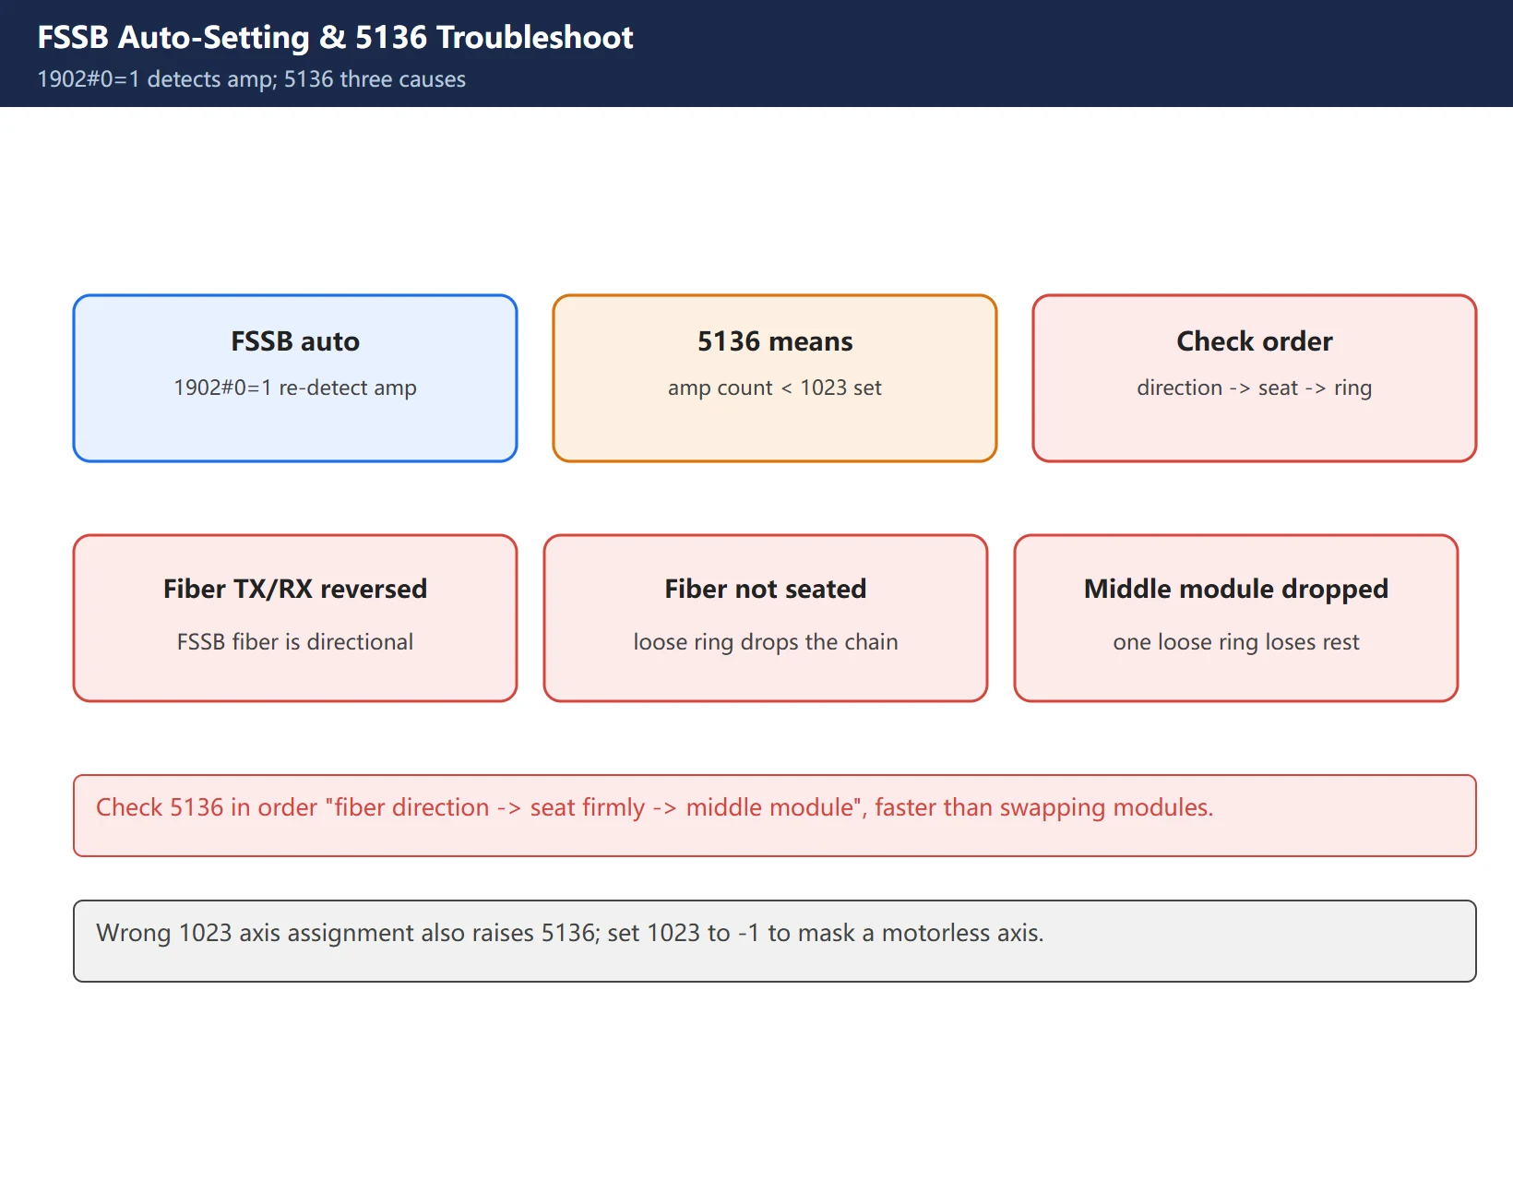The image size is (1513, 1181).
Task: Select the '5136 means' card
Action: [x=775, y=378]
